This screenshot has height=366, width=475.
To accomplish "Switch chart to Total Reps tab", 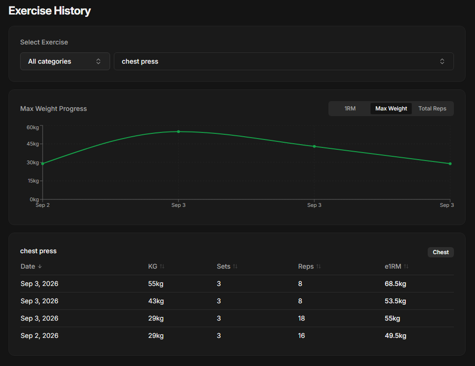I will point(432,109).
